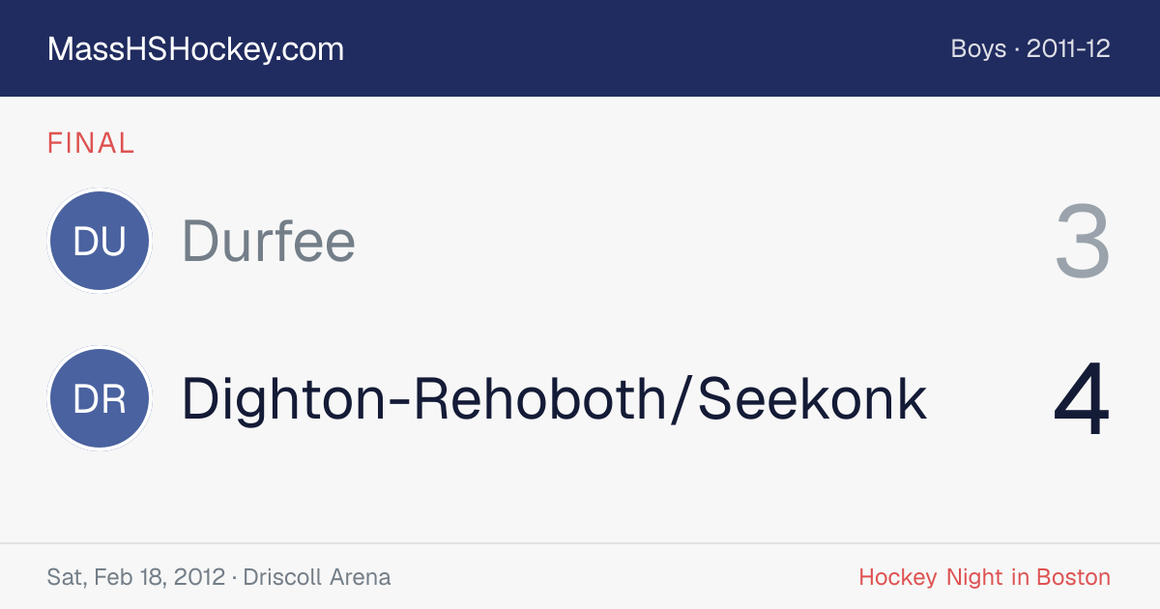Click Durfee's score of 3

tap(1083, 241)
